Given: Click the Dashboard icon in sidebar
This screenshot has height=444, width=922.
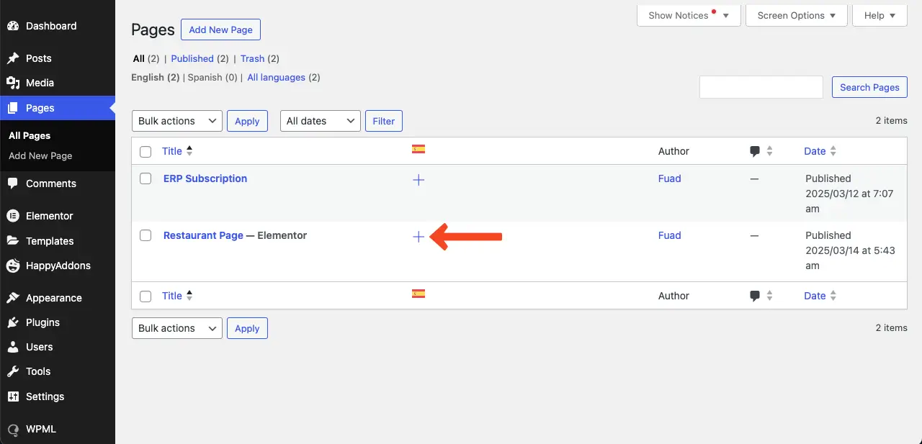Looking at the screenshot, I should click(13, 26).
